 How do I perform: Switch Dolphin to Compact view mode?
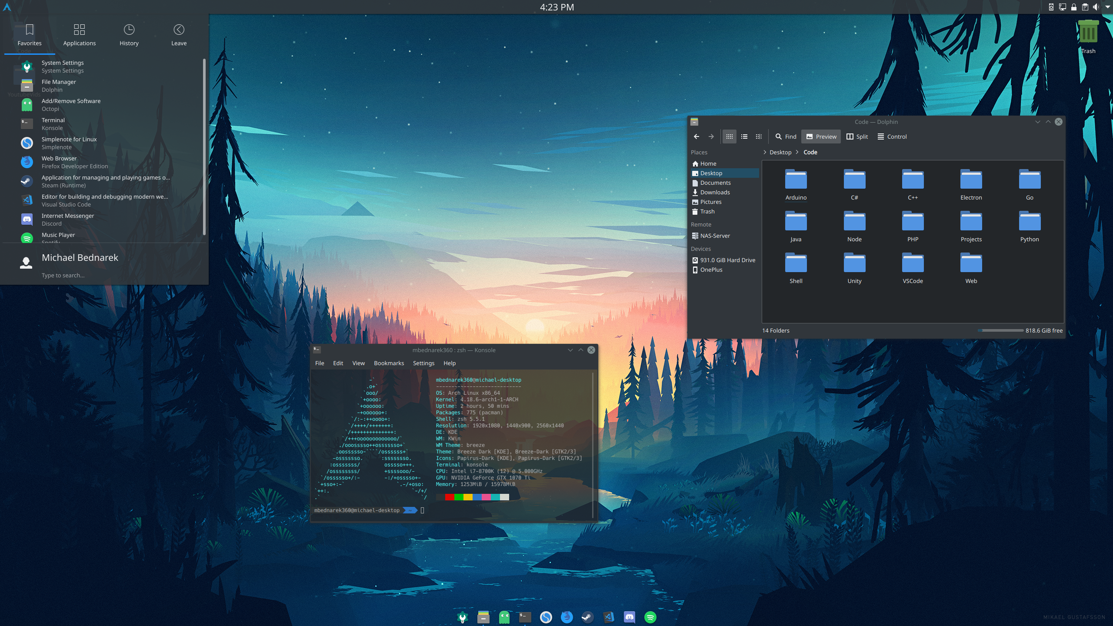tap(744, 137)
